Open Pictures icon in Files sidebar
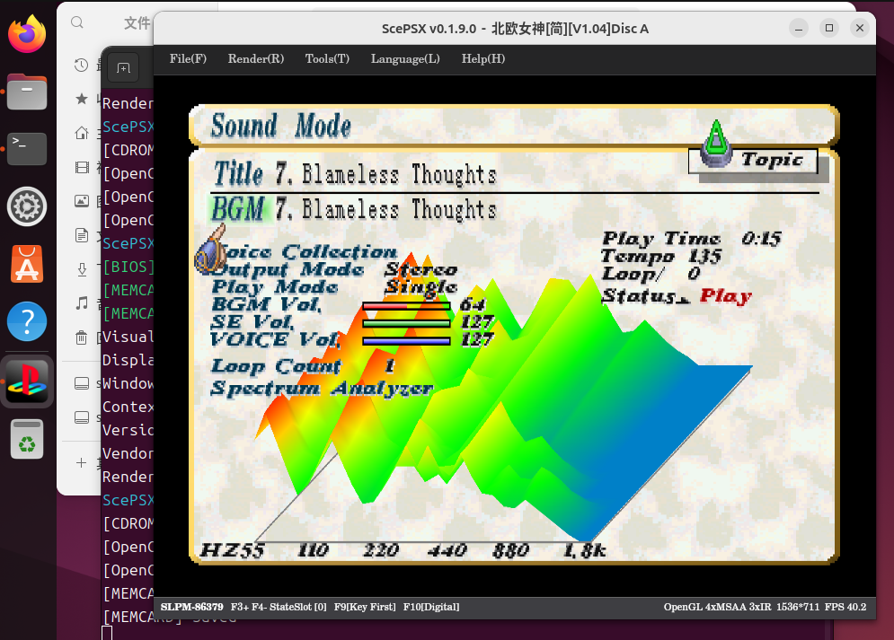Image resolution: width=894 pixels, height=640 pixels. pos(82,200)
